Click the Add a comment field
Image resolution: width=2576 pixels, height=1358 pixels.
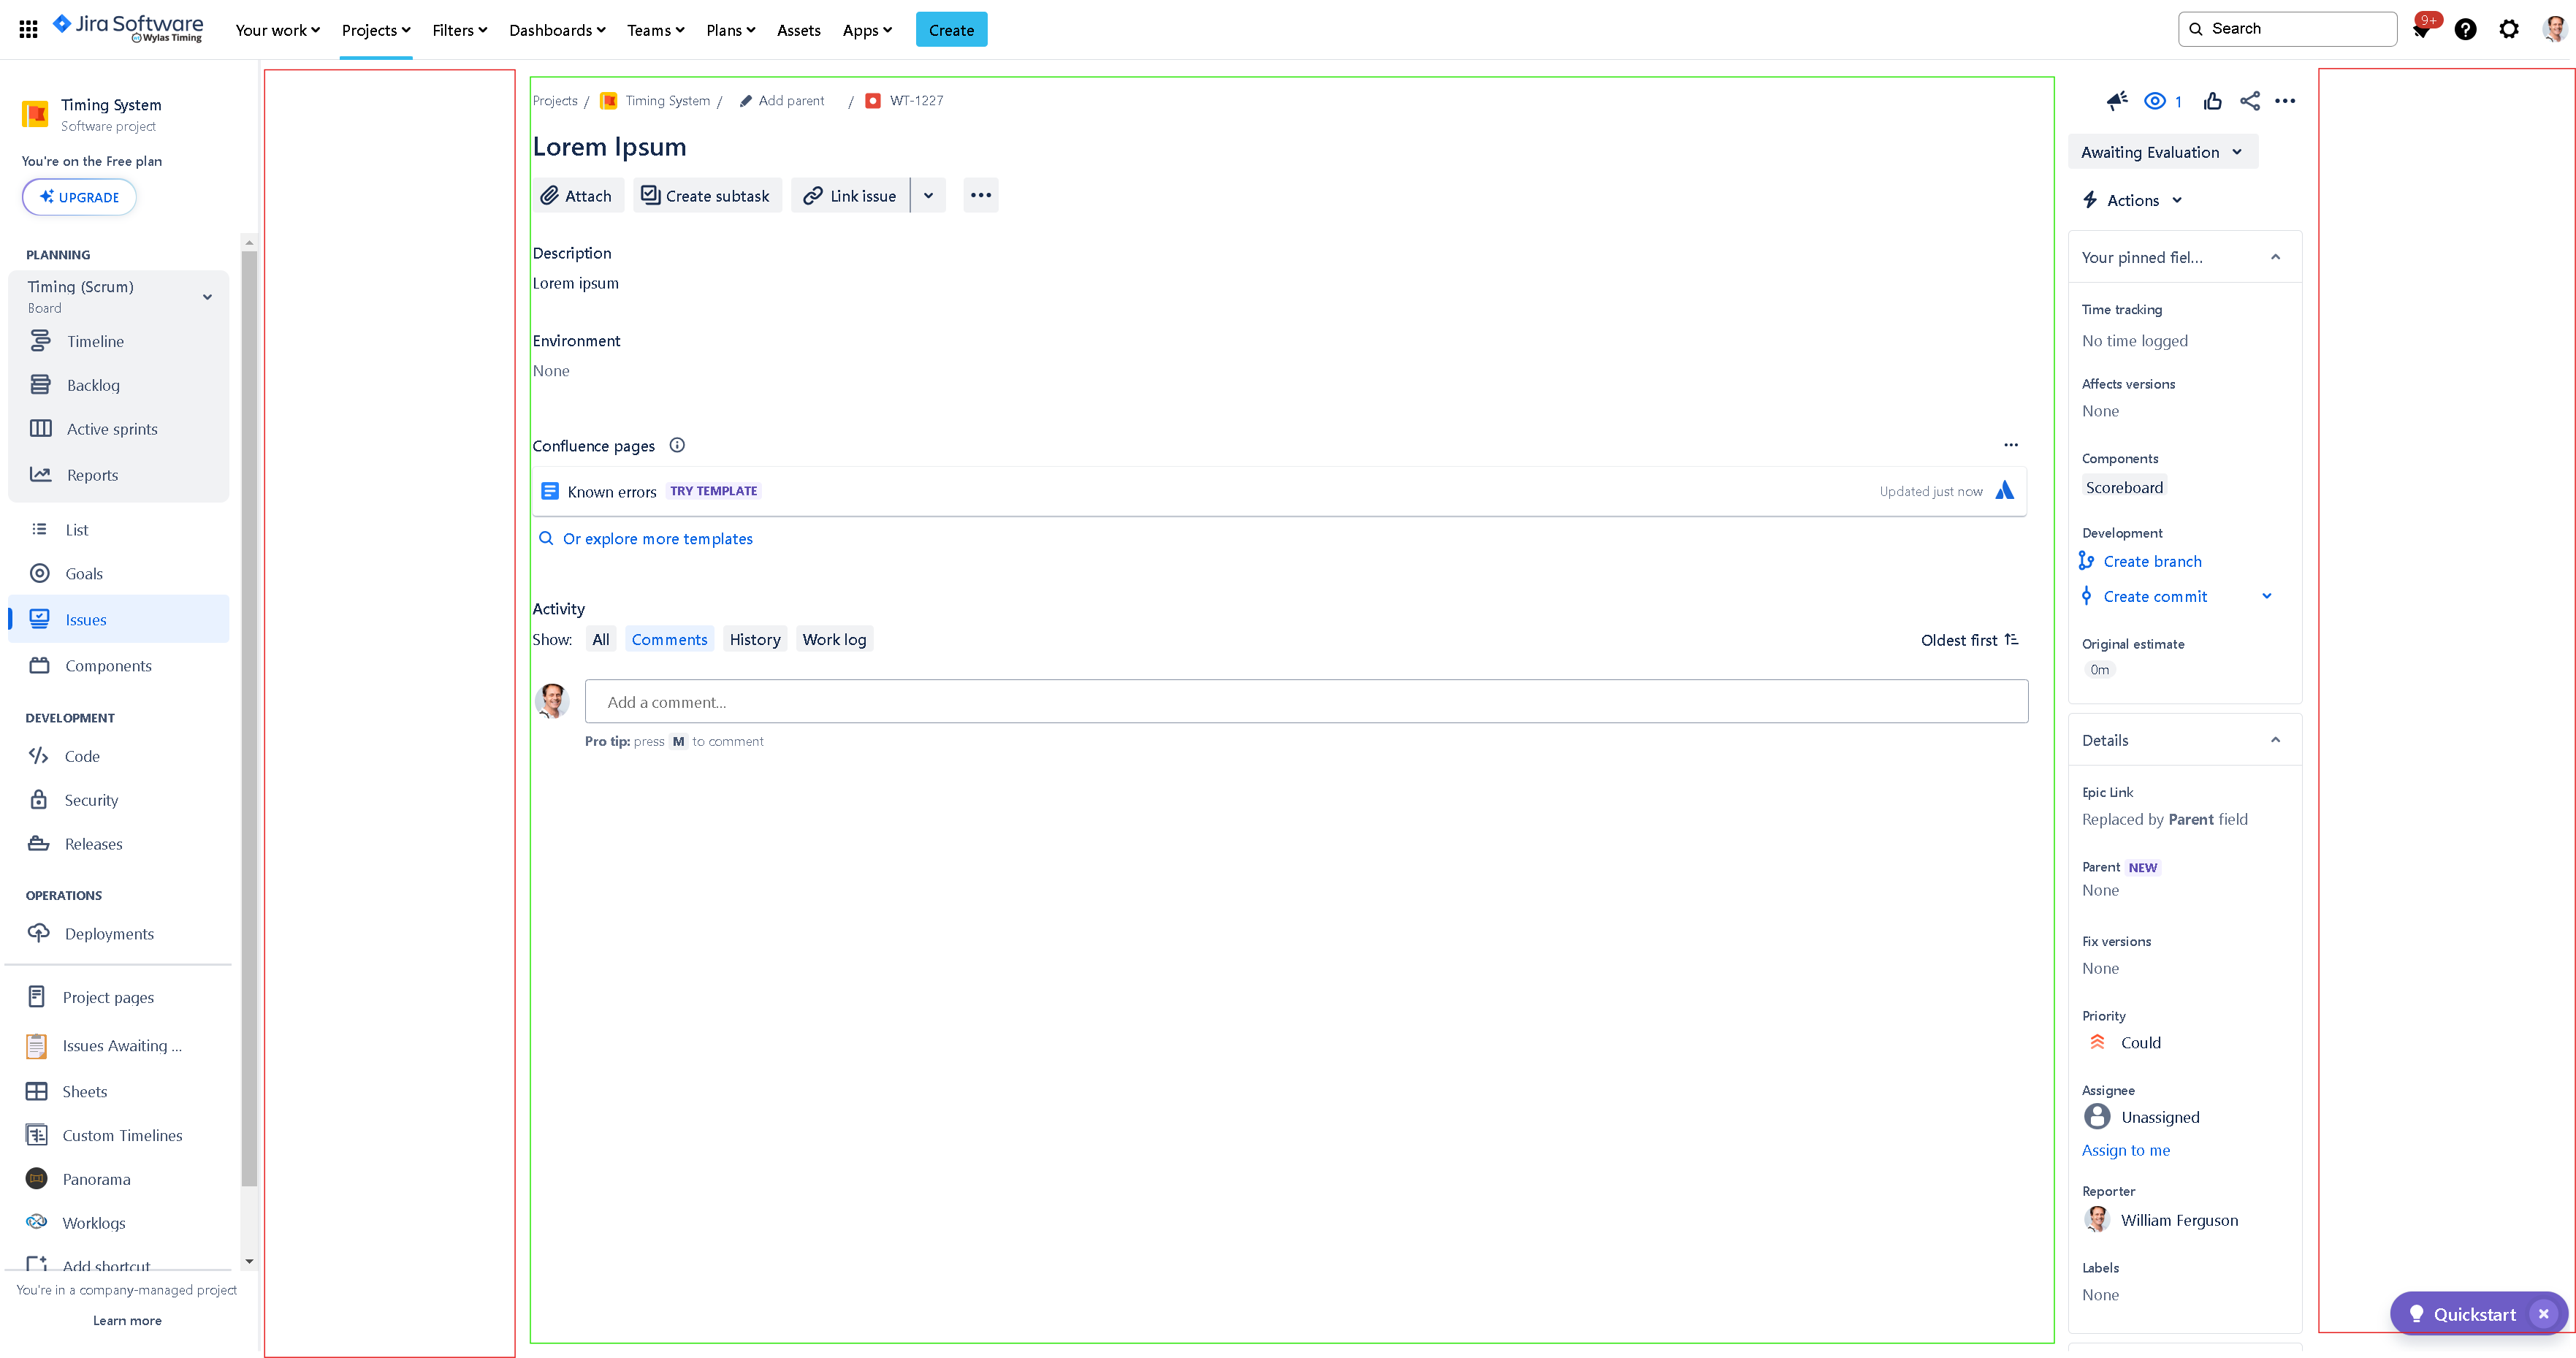[x=1306, y=701]
